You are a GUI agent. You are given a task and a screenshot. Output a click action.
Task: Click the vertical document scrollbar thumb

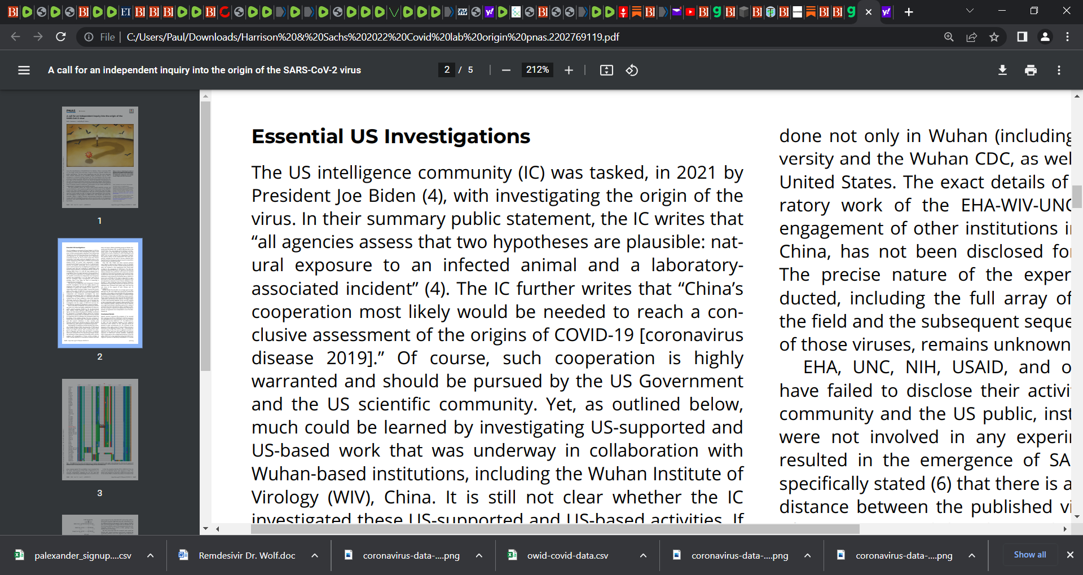(x=1077, y=197)
